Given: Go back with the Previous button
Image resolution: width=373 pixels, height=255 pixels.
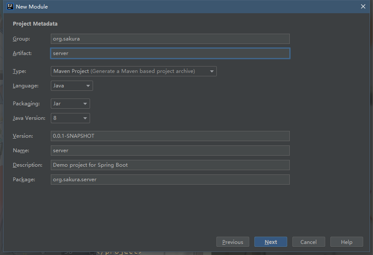Looking at the screenshot, I should tap(233, 242).
